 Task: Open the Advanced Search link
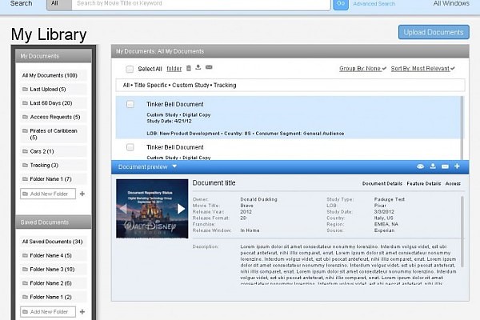click(374, 4)
